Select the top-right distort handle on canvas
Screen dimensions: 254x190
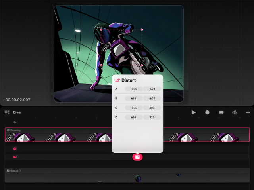click(x=142, y=30)
